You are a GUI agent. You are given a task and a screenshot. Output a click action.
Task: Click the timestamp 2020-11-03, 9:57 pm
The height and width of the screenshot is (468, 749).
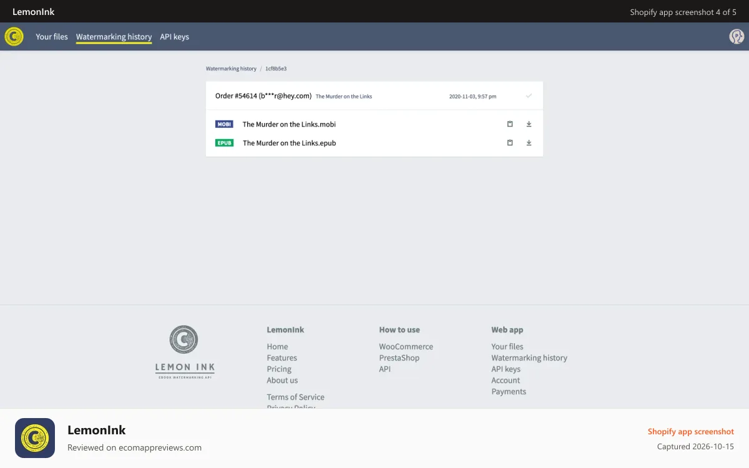click(473, 97)
